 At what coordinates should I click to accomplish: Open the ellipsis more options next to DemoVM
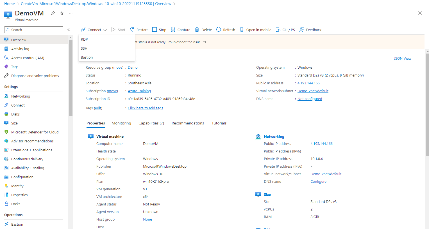pos(71,13)
